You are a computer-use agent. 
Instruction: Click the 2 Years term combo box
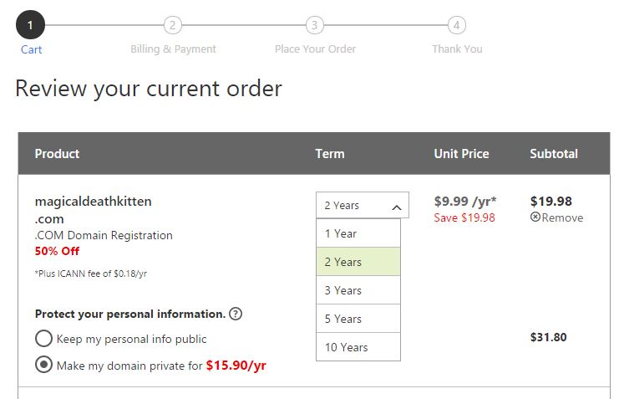click(x=363, y=205)
